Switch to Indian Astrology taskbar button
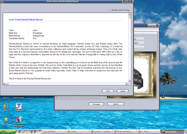This screenshot has width=187, height=134. click(x=125, y=132)
